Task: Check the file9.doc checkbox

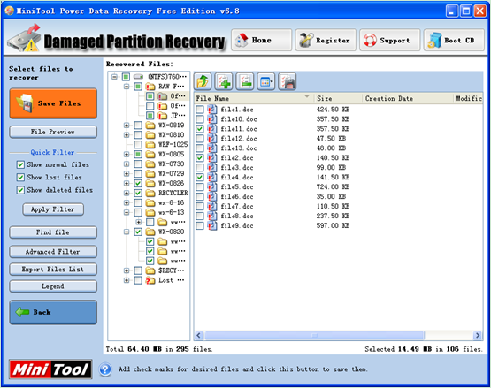Action: click(x=199, y=226)
